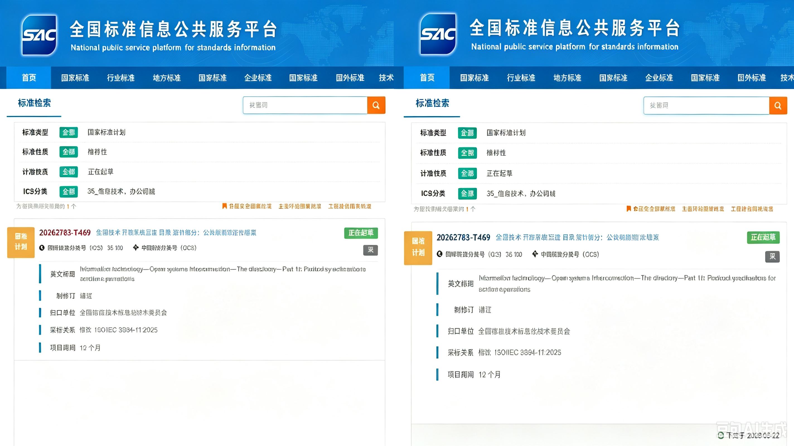Click the orange bookmark icon, left page
Viewport: 794px width, 446px height.
click(x=225, y=206)
